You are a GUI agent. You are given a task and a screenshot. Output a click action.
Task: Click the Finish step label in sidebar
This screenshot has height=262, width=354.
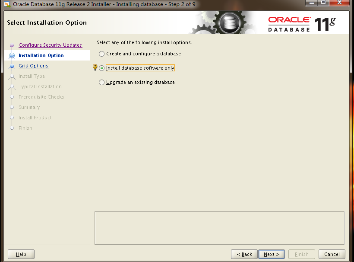coord(25,128)
